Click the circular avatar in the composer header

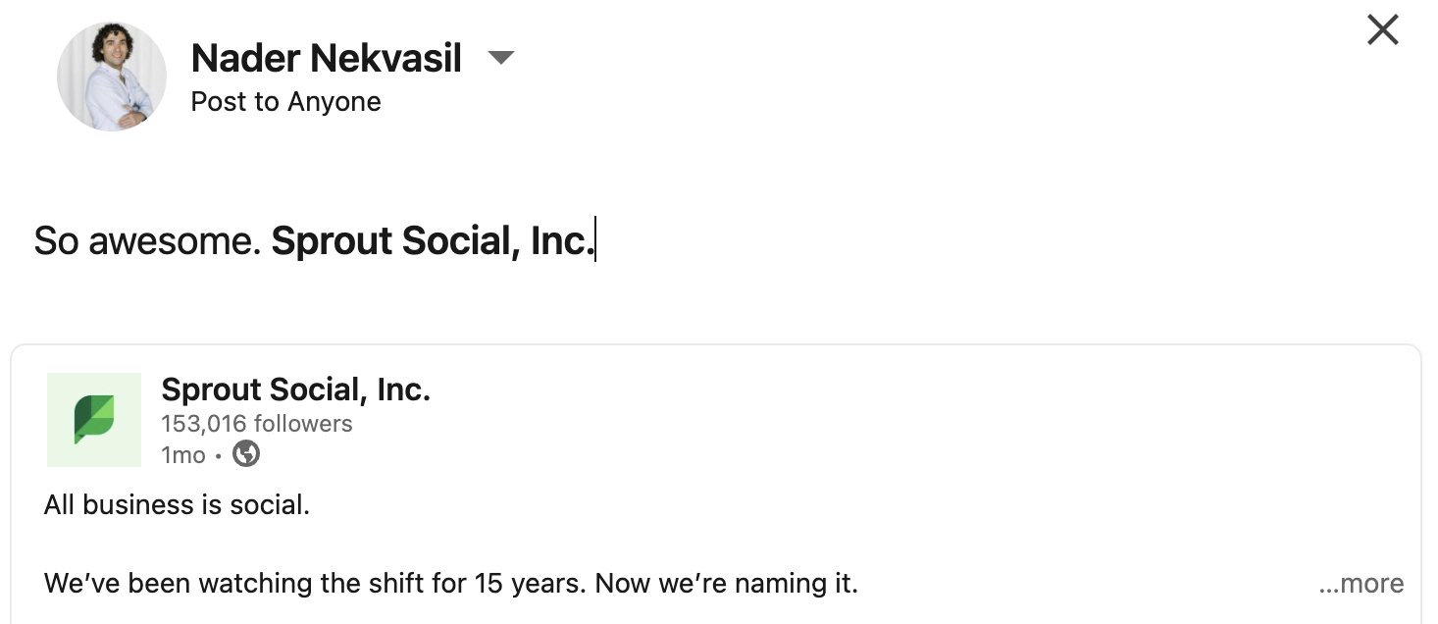pos(111,76)
